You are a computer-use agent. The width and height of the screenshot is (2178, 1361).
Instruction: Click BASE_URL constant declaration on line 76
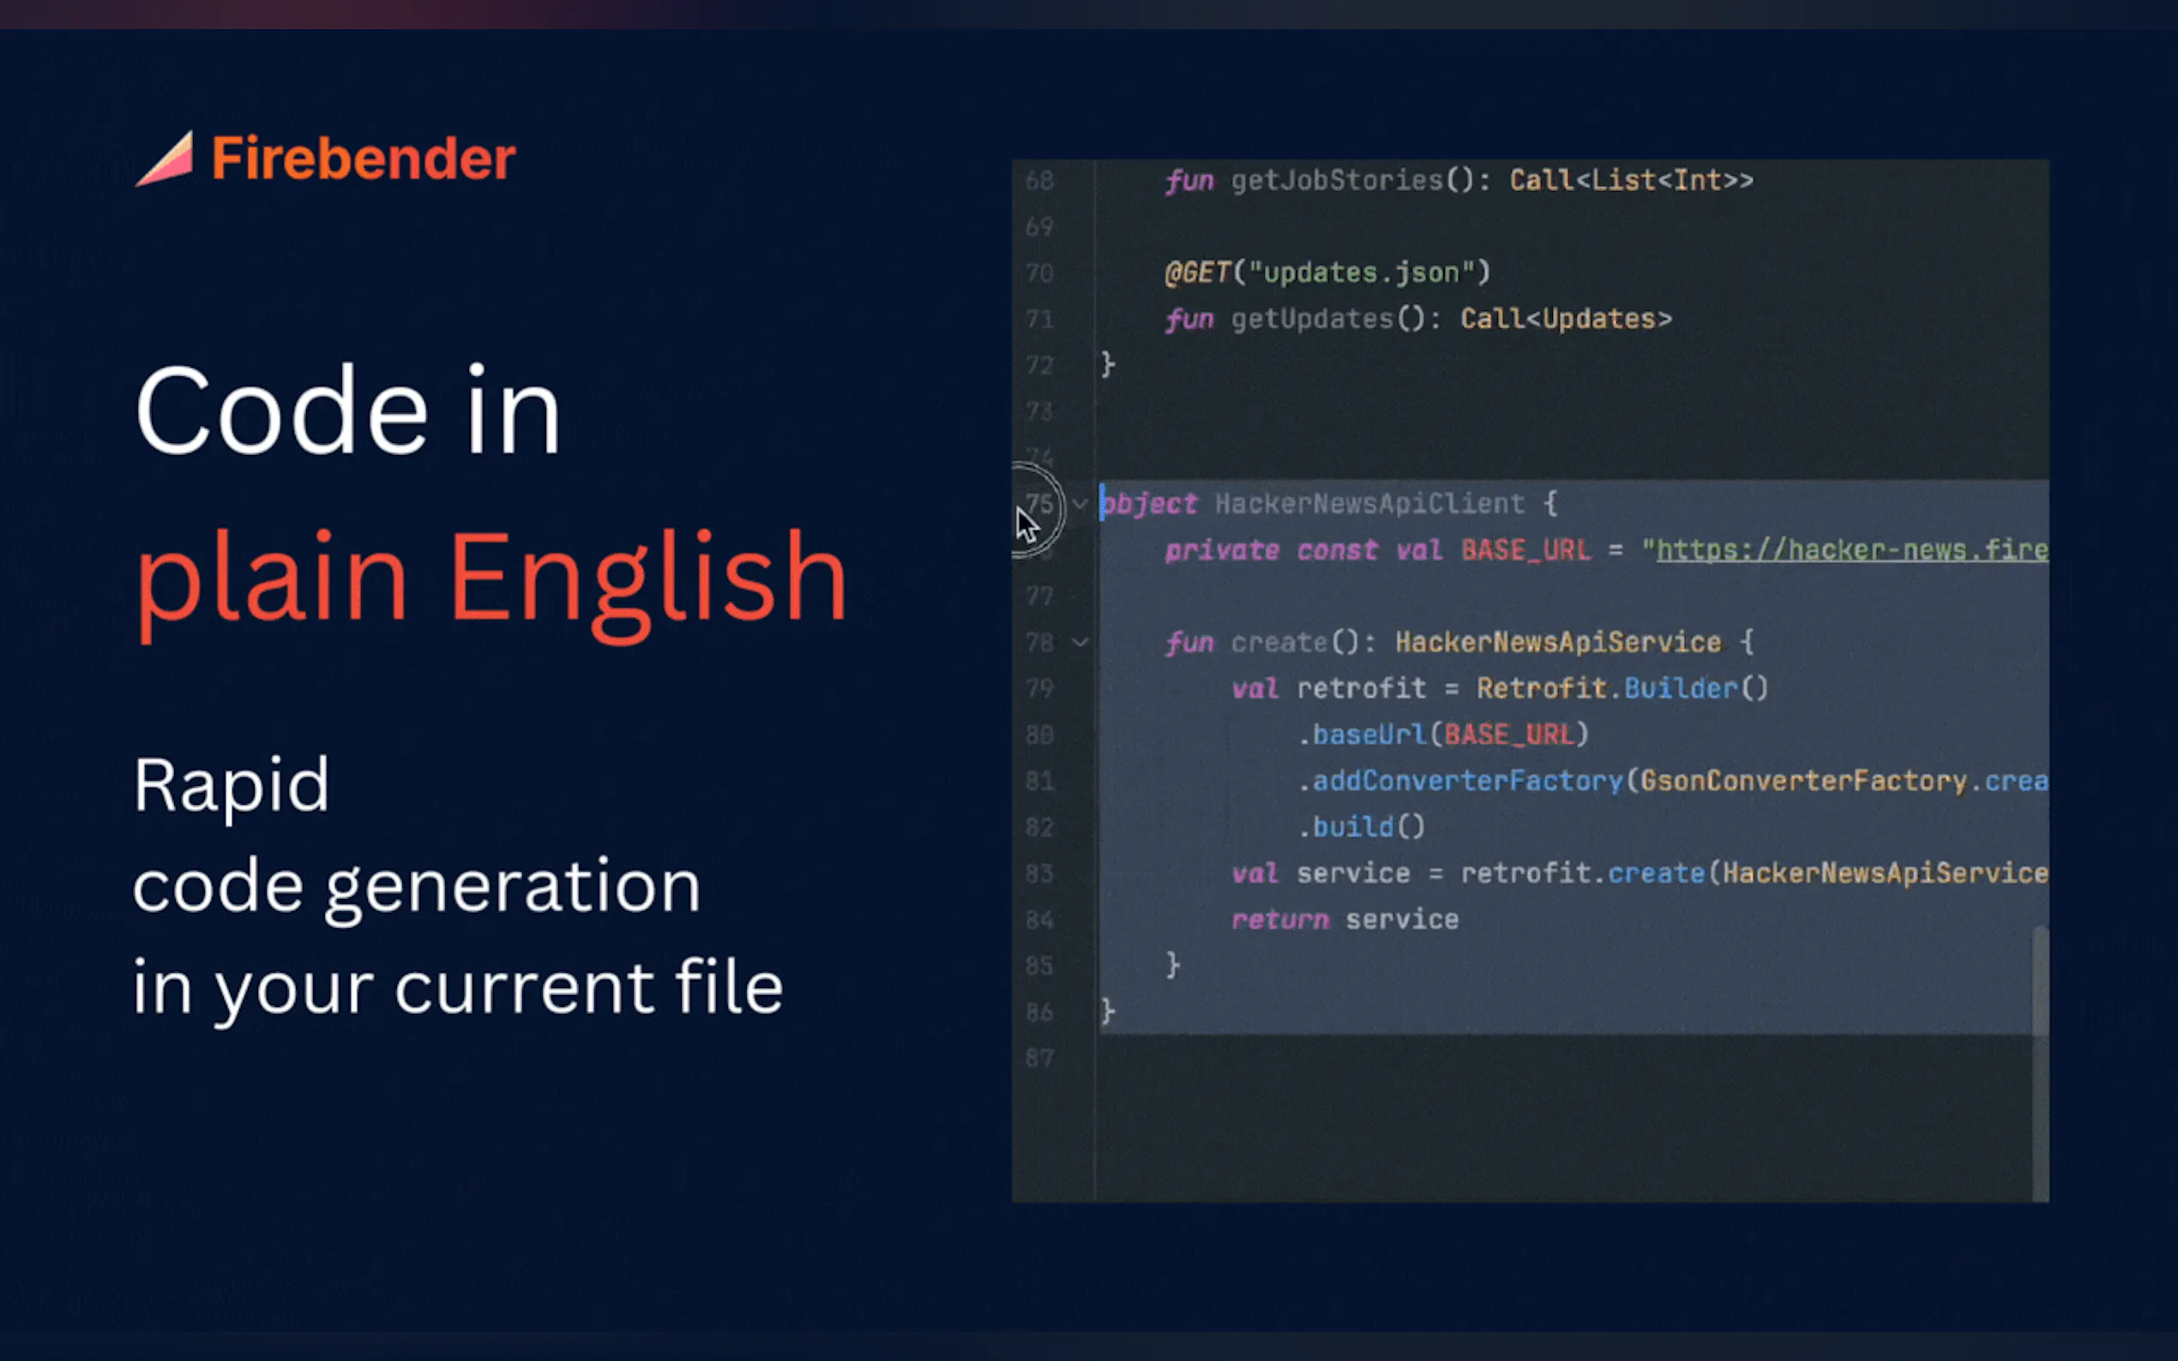pyautogui.click(x=1525, y=550)
